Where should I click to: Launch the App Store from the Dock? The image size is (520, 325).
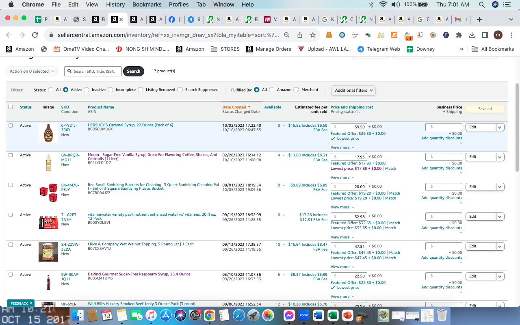pyautogui.click(x=165, y=315)
